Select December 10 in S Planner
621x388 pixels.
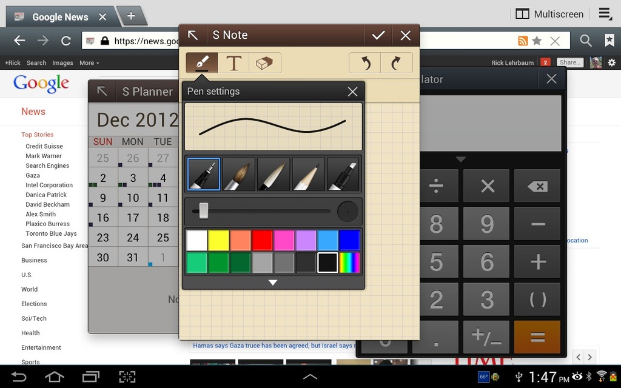click(133, 198)
